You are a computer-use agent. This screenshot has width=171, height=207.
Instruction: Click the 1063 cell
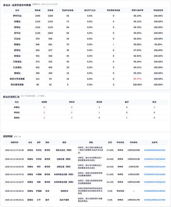tap(50, 33)
